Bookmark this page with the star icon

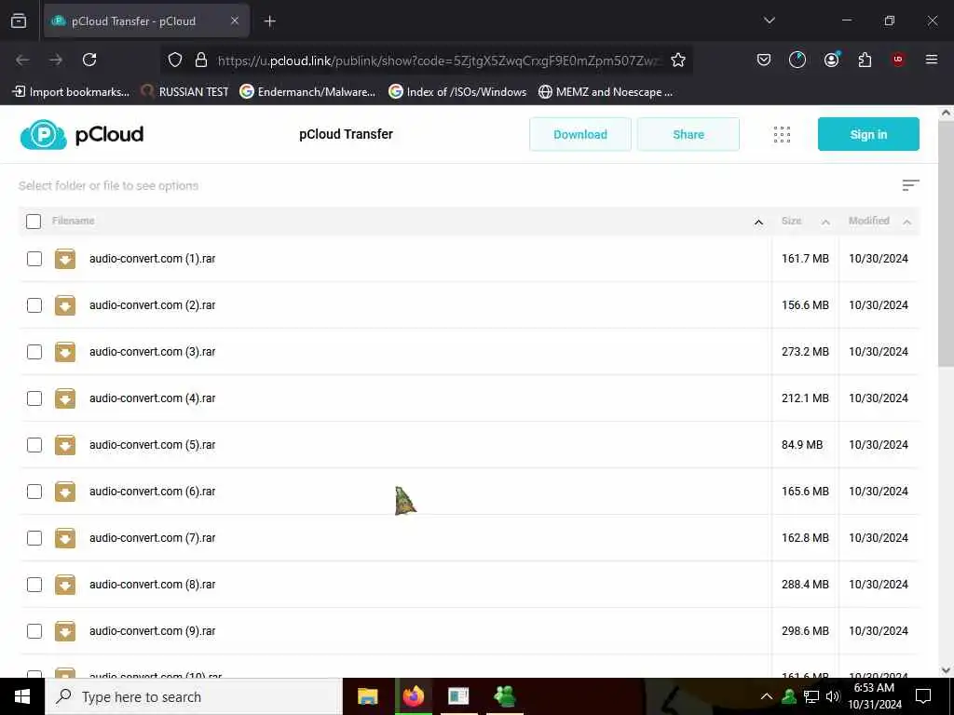pos(678,60)
